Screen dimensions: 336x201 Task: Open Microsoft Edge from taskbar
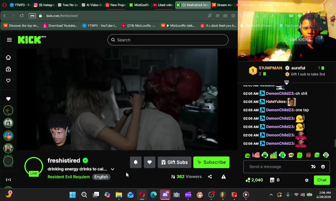(153, 195)
